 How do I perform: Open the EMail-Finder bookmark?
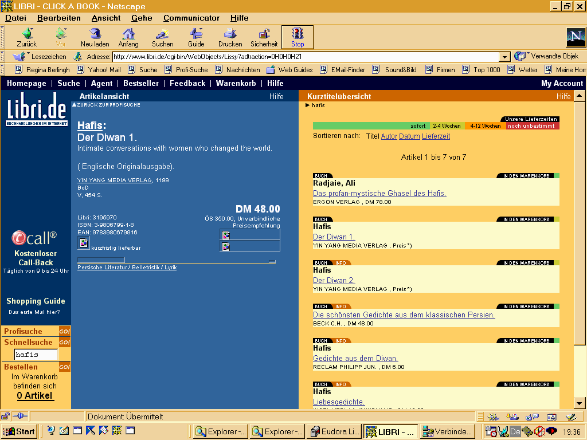point(342,69)
